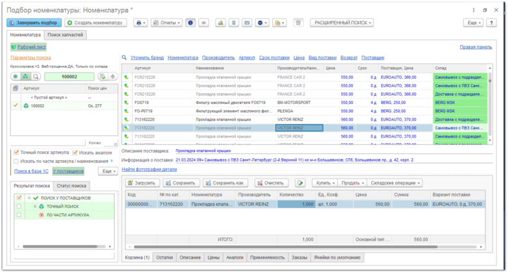Click the eye preview toolbar icon
508x273 pixels.
(204, 23)
